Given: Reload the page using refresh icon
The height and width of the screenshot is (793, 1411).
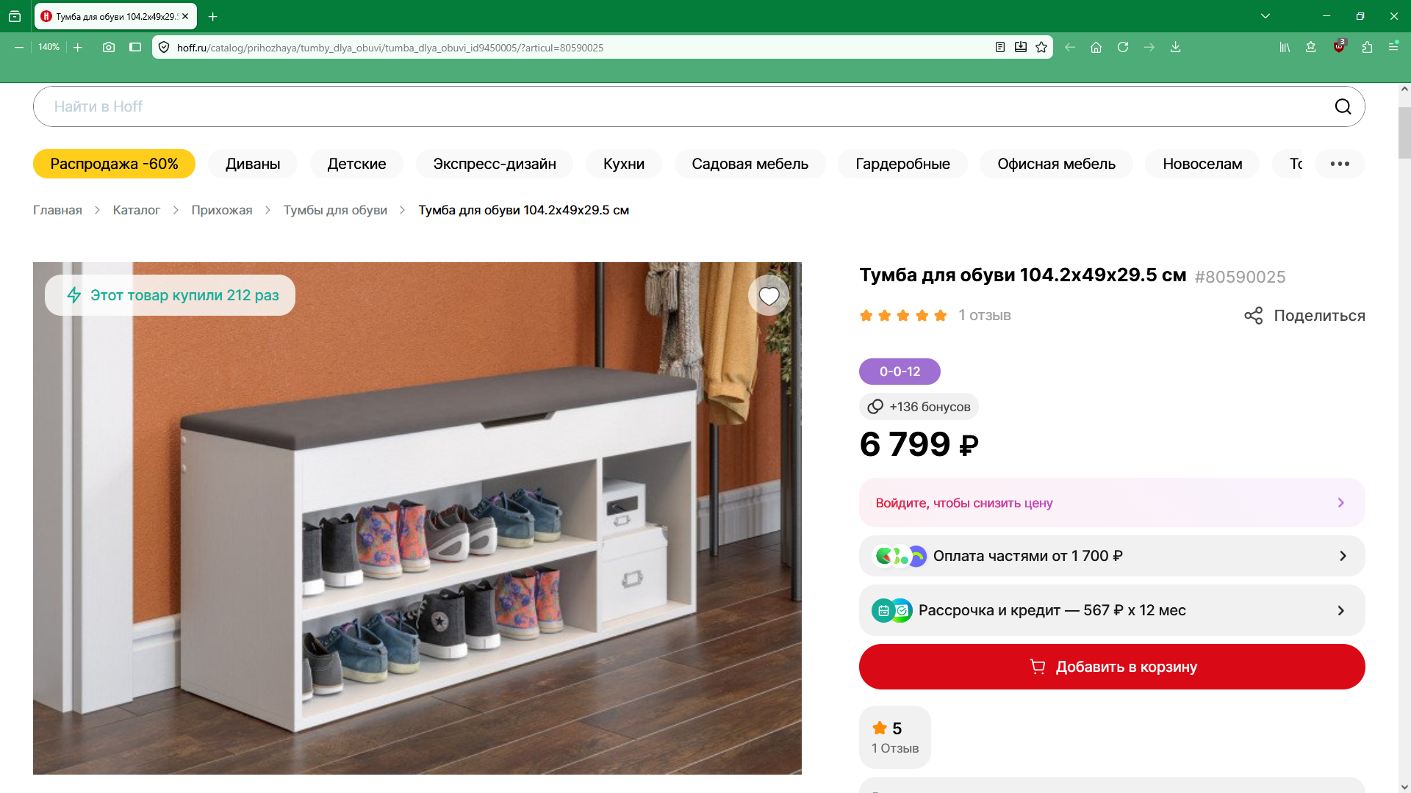Looking at the screenshot, I should 1123,47.
